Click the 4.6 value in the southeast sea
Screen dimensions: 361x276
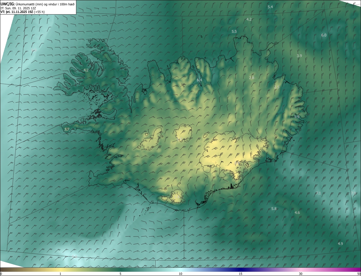[297, 213]
